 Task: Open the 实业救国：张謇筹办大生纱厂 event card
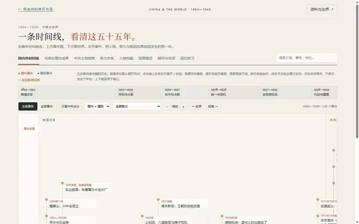pos(88,187)
